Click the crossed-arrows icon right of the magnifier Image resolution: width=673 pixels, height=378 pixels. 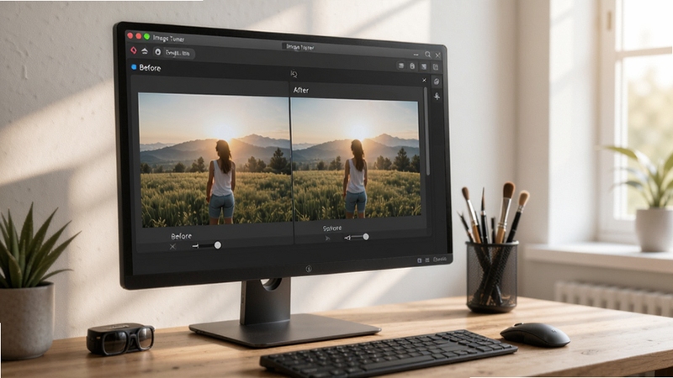click(437, 55)
